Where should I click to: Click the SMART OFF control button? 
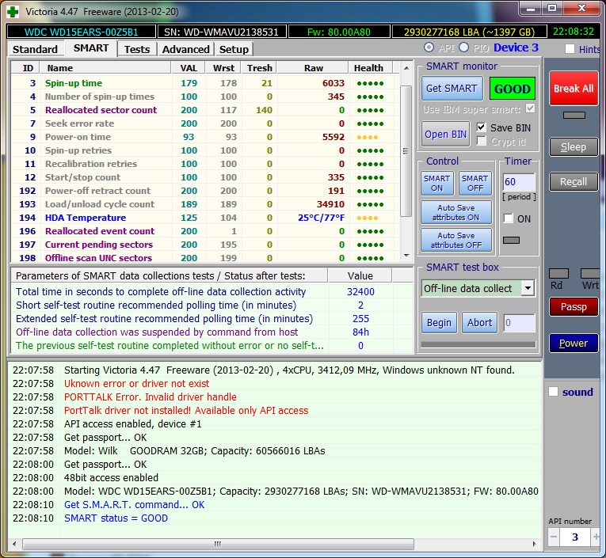coord(475,183)
